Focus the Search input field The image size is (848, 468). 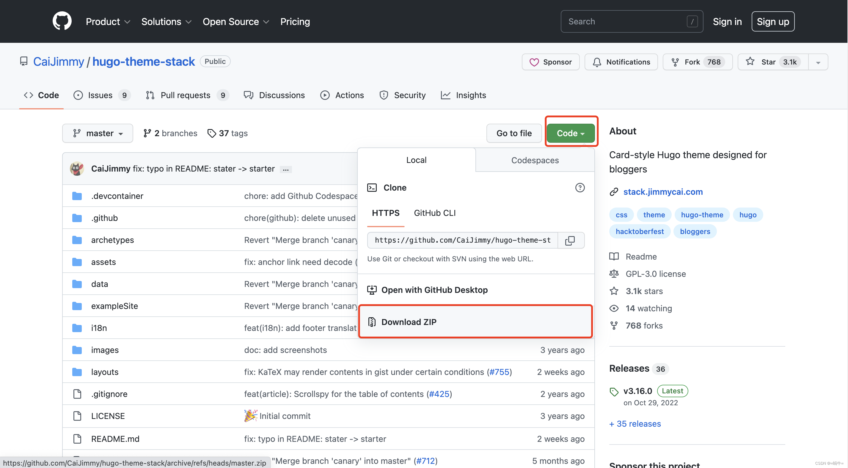(632, 22)
